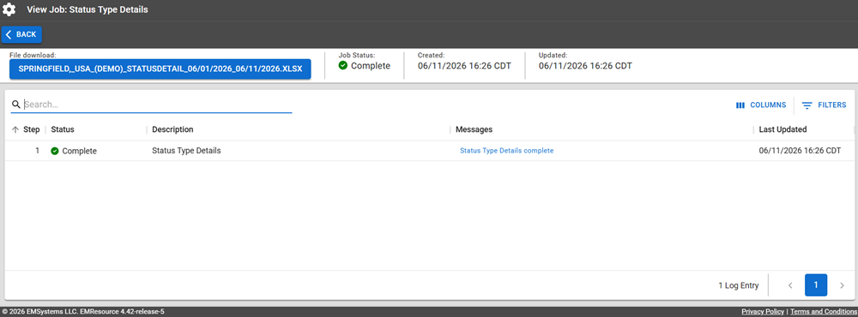Click the EMResource 4.42-release-5 footer text
This screenshot has width=858, height=317.
[x=122, y=312]
